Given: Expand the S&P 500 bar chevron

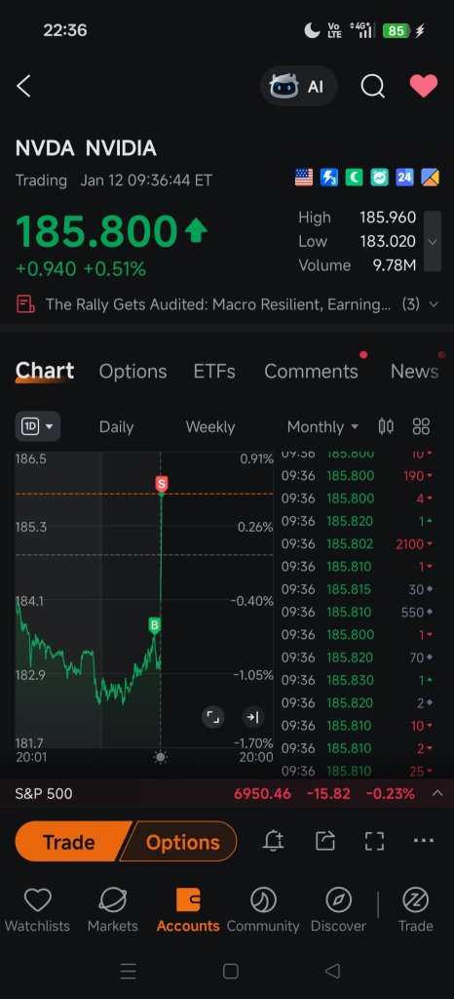Looking at the screenshot, I should point(436,793).
